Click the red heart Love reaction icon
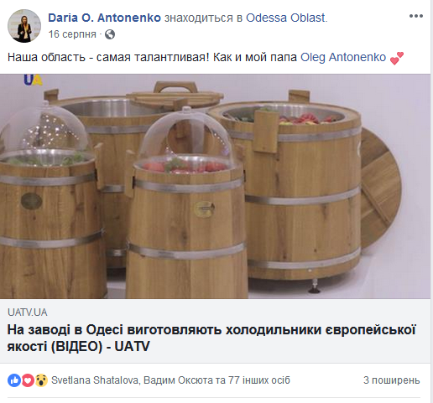 (x=28, y=380)
